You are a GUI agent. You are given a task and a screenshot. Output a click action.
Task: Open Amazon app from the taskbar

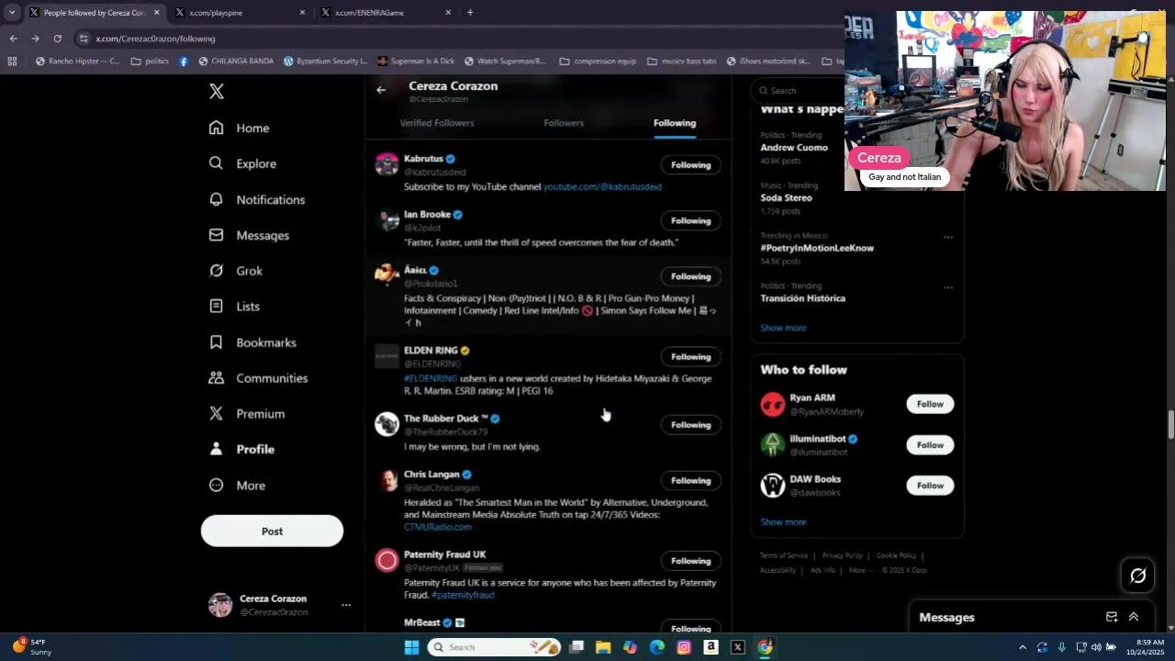pyautogui.click(x=711, y=647)
